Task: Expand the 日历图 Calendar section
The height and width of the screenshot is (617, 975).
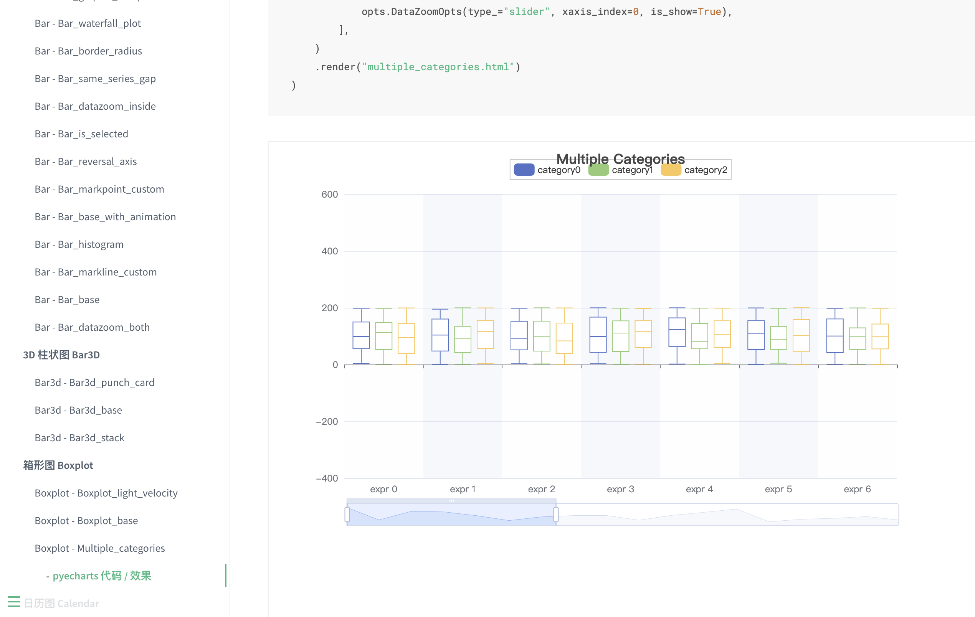Action: tap(61, 603)
